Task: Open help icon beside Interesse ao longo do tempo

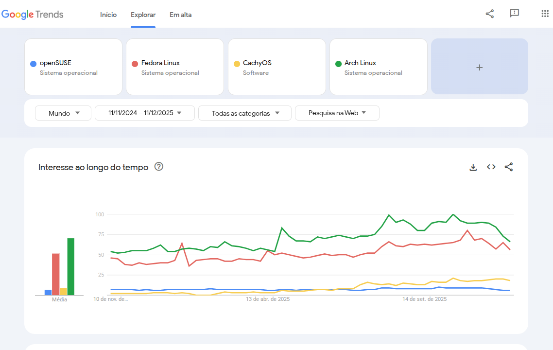Action: tap(159, 167)
